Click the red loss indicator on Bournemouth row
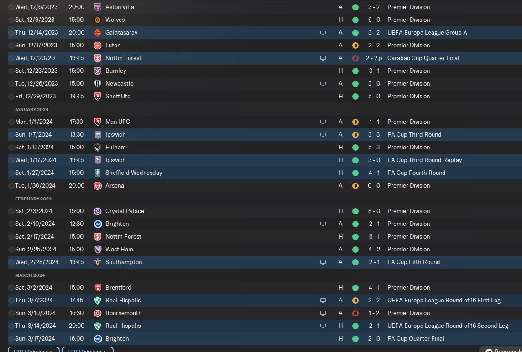Viewport: 522px width, 352px height. point(355,313)
